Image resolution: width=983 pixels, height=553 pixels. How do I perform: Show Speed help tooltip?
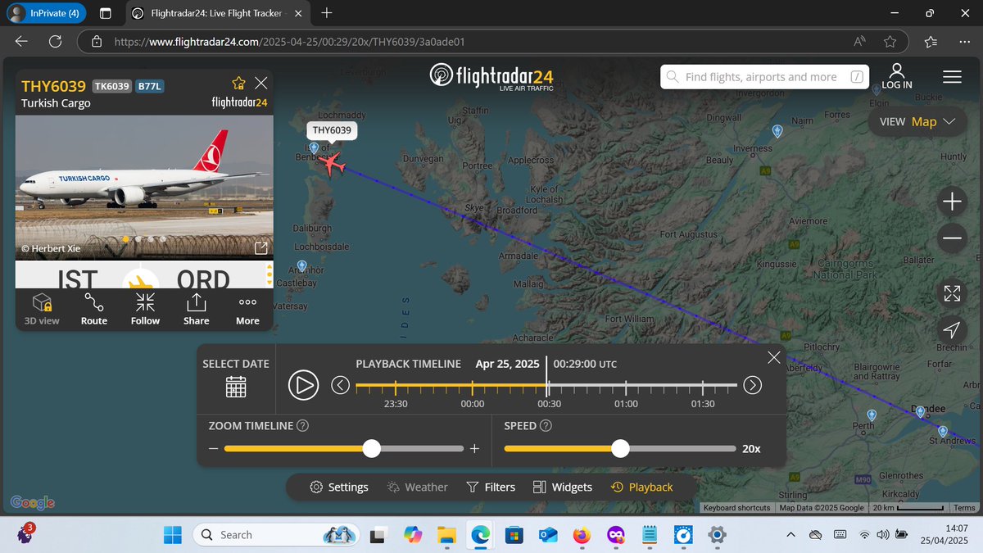(x=546, y=426)
